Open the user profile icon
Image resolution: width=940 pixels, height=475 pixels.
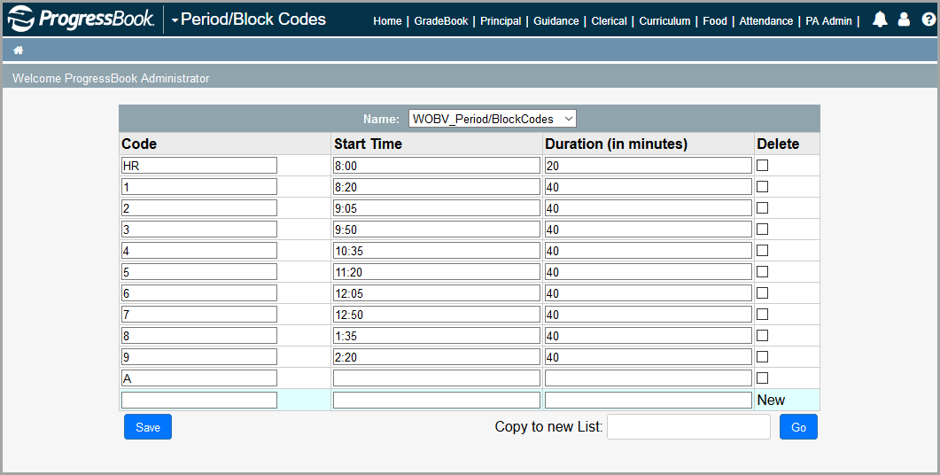pyautogui.click(x=904, y=19)
